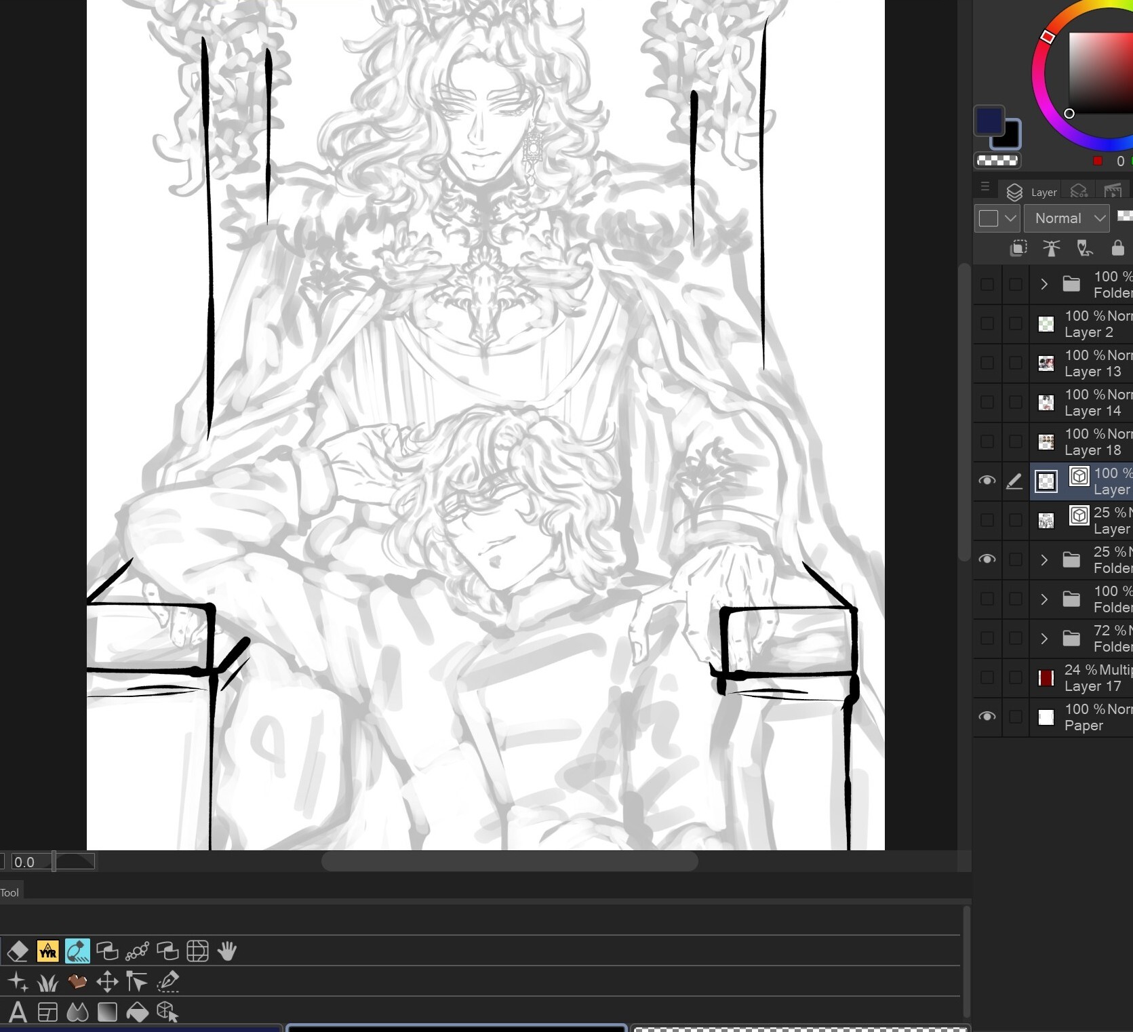This screenshot has width=1133, height=1032.
Task: Select the Hand tool for panning
Action: point(227,951)
